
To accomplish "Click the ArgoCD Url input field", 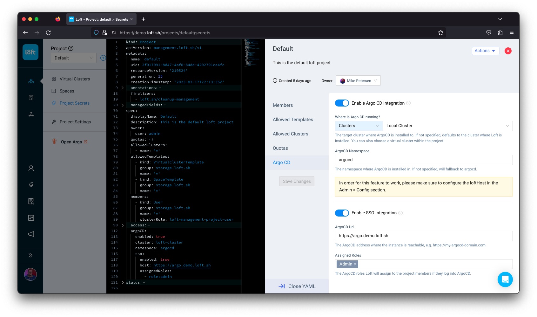I will tap(424, 236).
